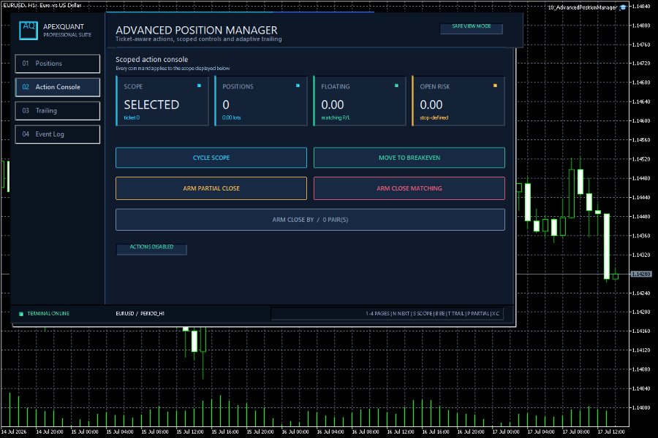Click the CYCLE SCOPE button
The image size is (658, 438).
(211, 158)
